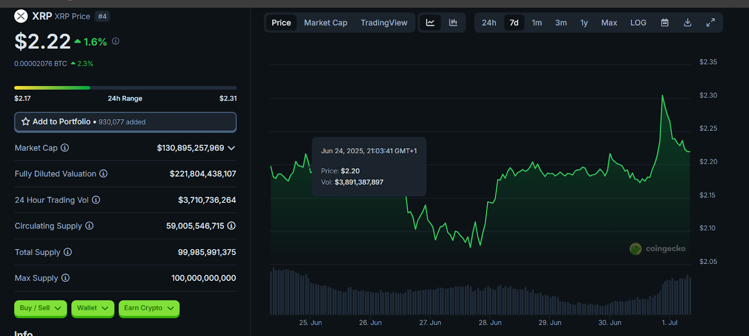Screen dimensions: 749x336
Task: Open the info icon beside 59,005,546,715
Action: click(x=231, y=226)
